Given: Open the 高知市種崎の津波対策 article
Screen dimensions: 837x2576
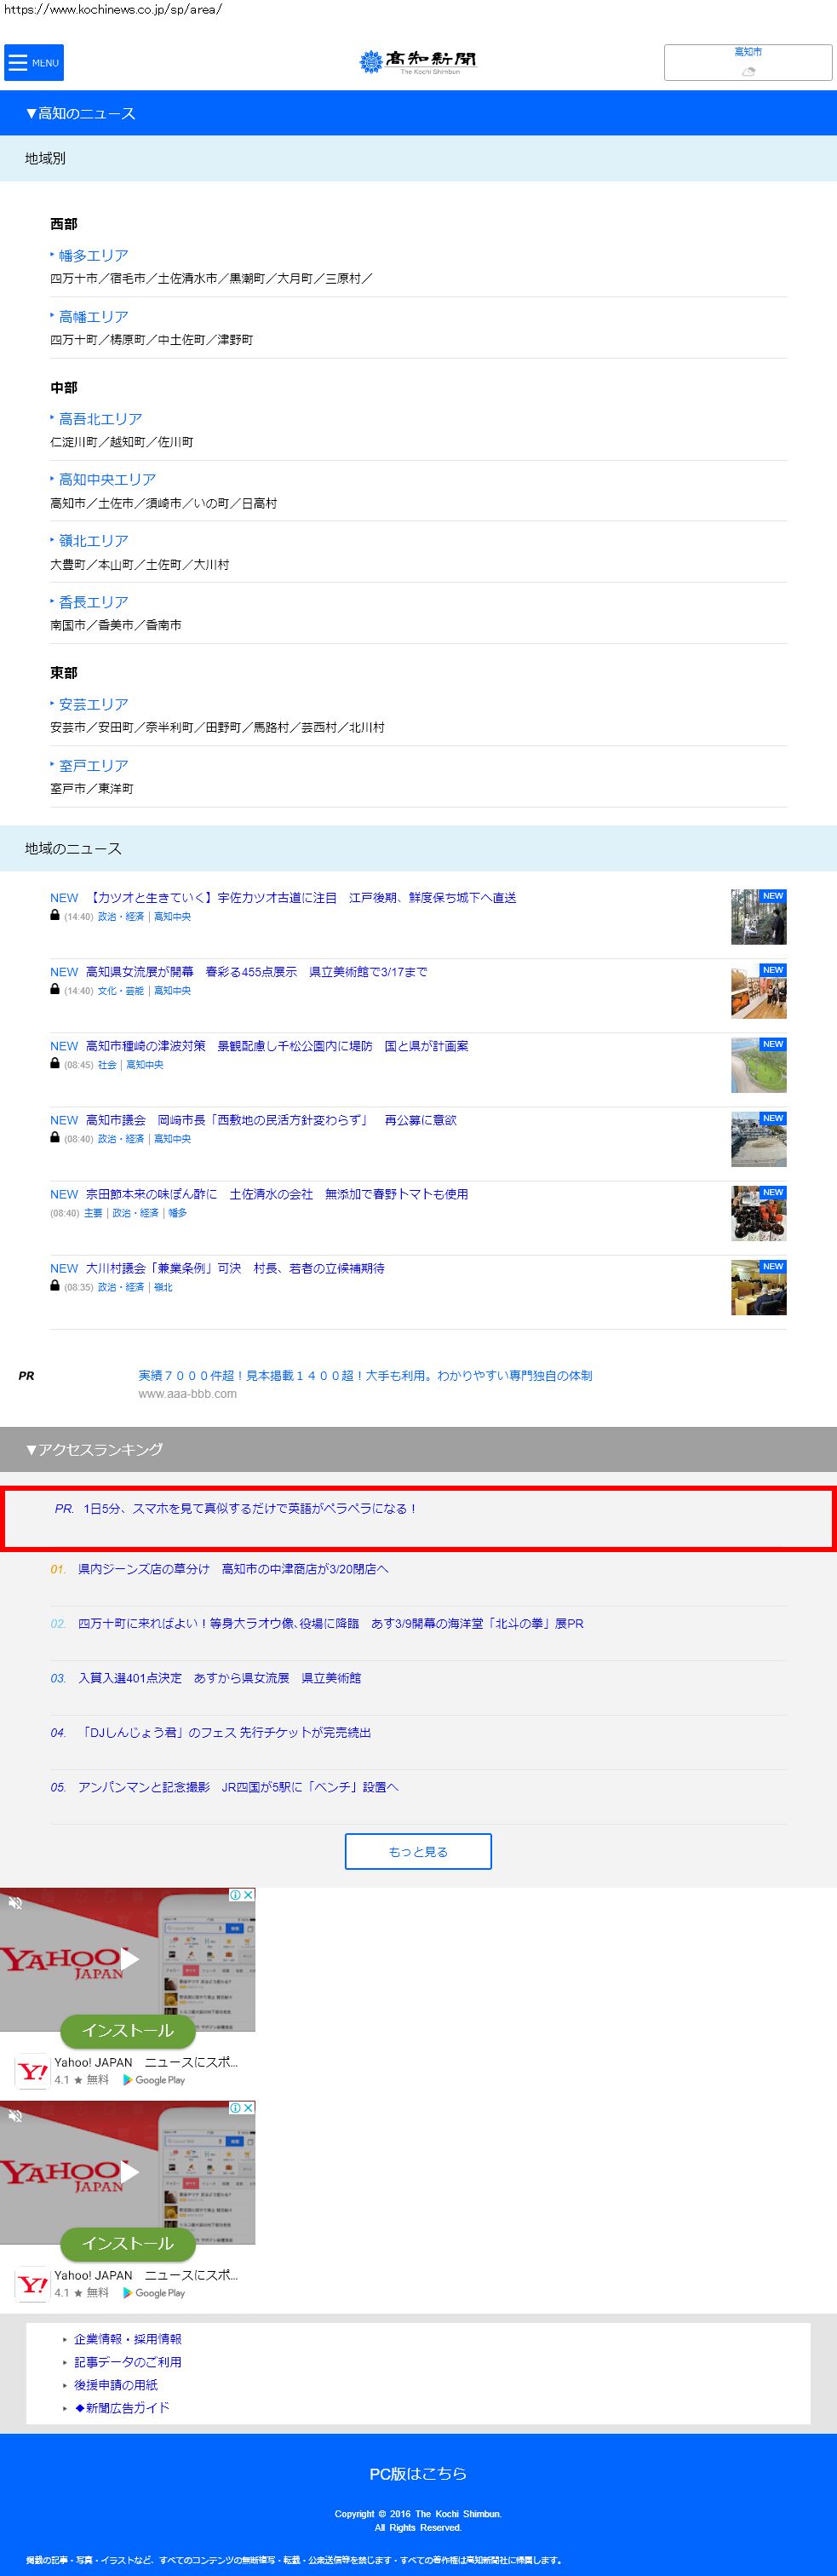Looking at the screenshot, I should [x=277, y=1045].
